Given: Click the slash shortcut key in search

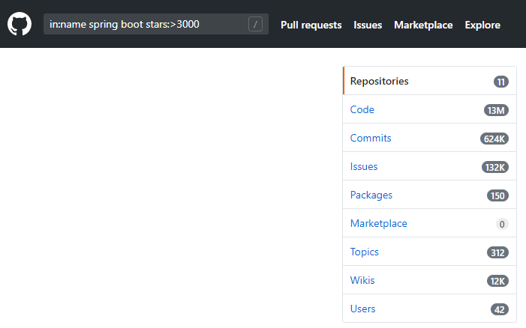Looking at the screenshot, I should click(255, 24).
